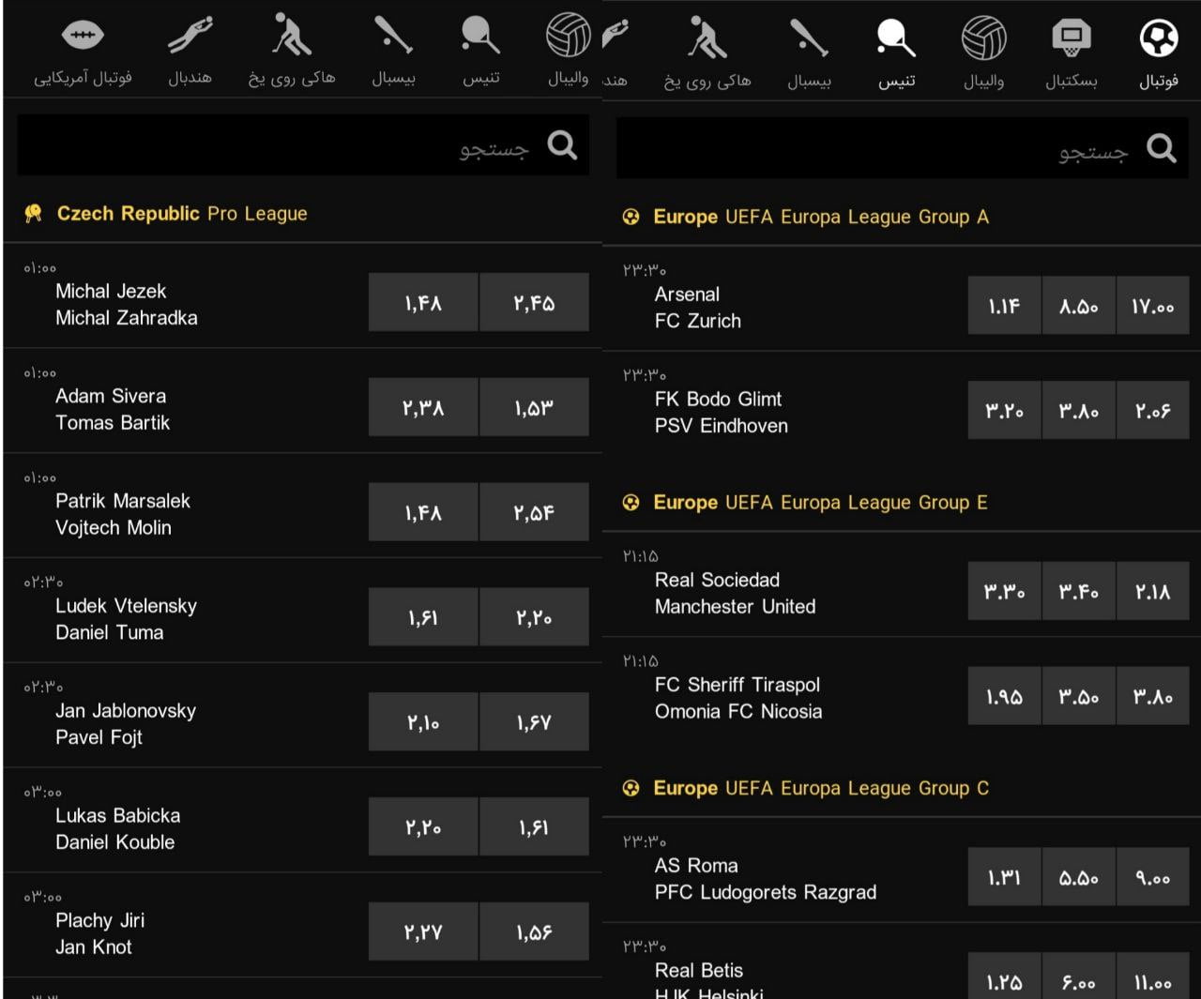Screen dimensions: 1201x999
Task: Click the search field in right panel
Action: coord(873,149)
